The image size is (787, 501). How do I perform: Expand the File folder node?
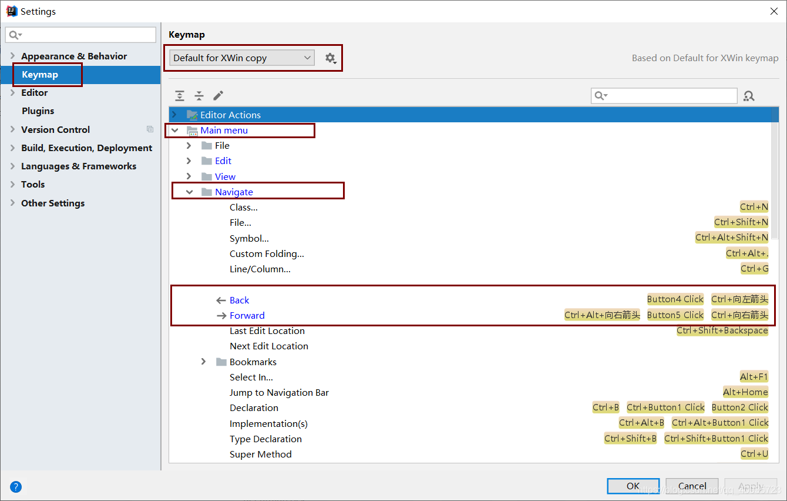[x=189, y=145]
